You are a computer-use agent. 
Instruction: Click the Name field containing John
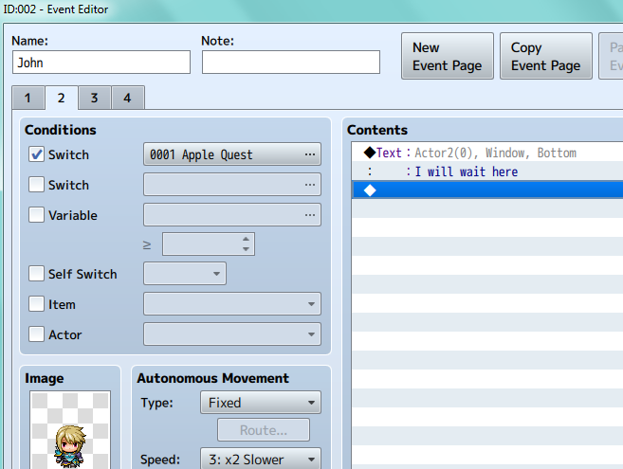click(x=101, y=62)
